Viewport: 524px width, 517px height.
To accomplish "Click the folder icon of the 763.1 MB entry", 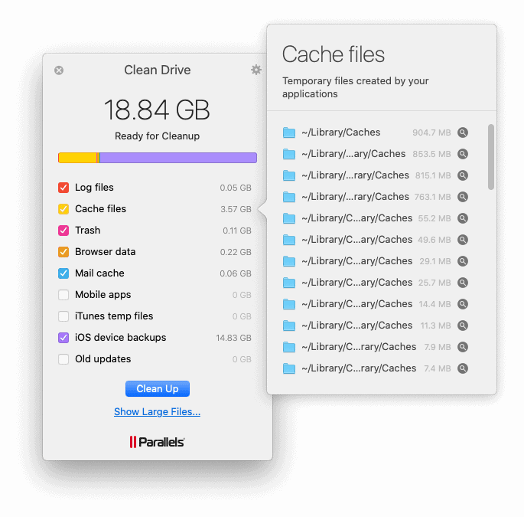I will click(289, 197).
